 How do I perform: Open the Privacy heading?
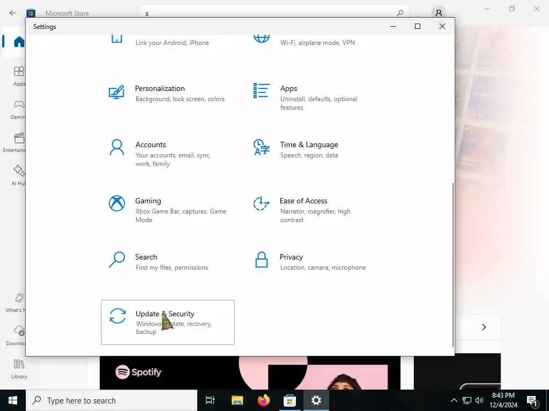[291, 257]
